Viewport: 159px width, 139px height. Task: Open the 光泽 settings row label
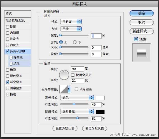(x=13, y=70)
